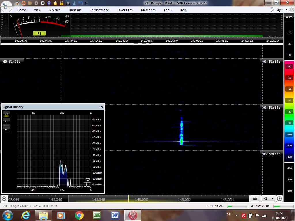
Task: Click the scroll left arrow on the frequency navigator
Action: 4,199
